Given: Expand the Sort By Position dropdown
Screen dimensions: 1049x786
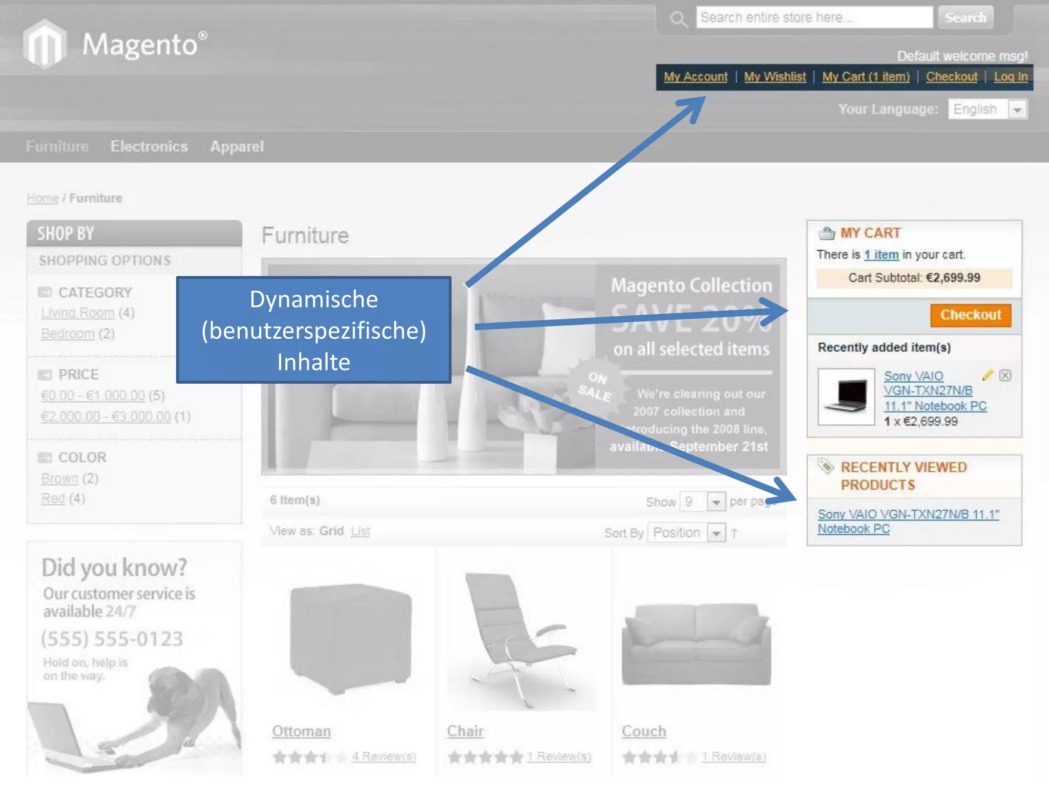Looking at the screenshot, I should tap(716, 533).
